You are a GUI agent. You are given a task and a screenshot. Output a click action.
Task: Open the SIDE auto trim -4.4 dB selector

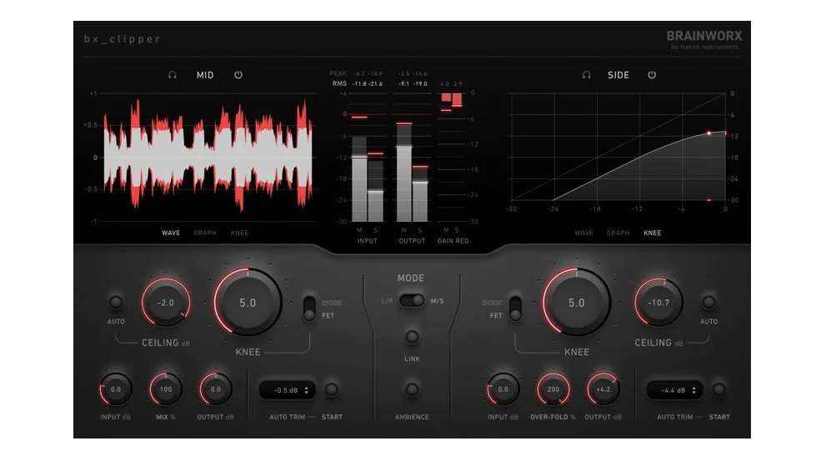(x=674, y=390)
